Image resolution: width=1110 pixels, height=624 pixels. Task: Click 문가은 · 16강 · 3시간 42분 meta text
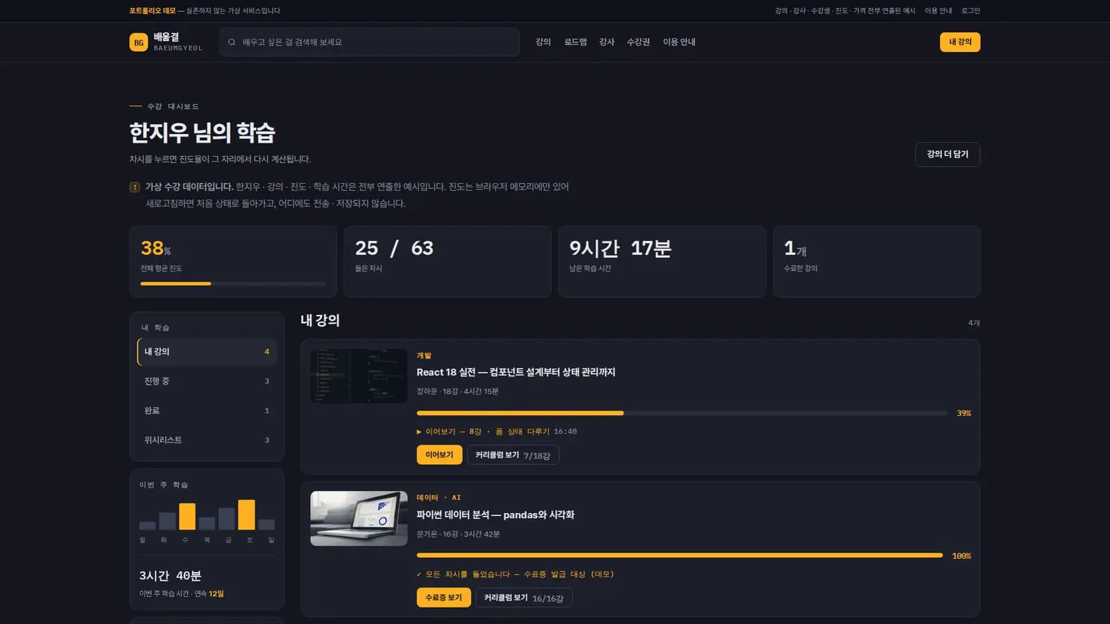(x=459, y=535)
